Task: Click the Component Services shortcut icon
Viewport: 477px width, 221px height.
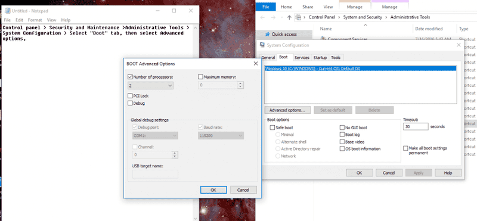Action: (323, 39)
